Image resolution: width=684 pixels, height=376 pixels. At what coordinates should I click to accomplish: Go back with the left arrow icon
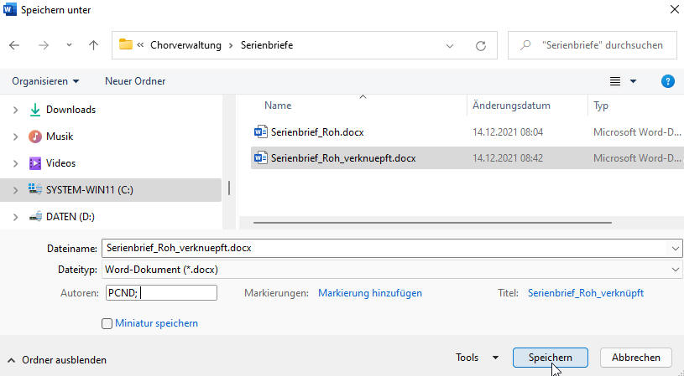click(x=14, y=45)
